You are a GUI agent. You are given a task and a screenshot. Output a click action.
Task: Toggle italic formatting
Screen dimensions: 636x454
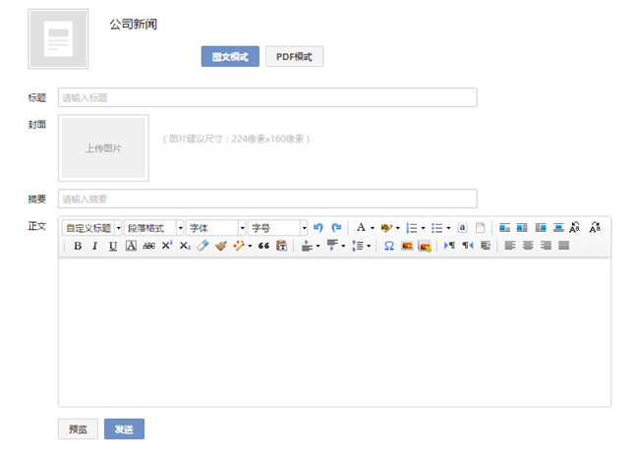(x=95, y=246)
